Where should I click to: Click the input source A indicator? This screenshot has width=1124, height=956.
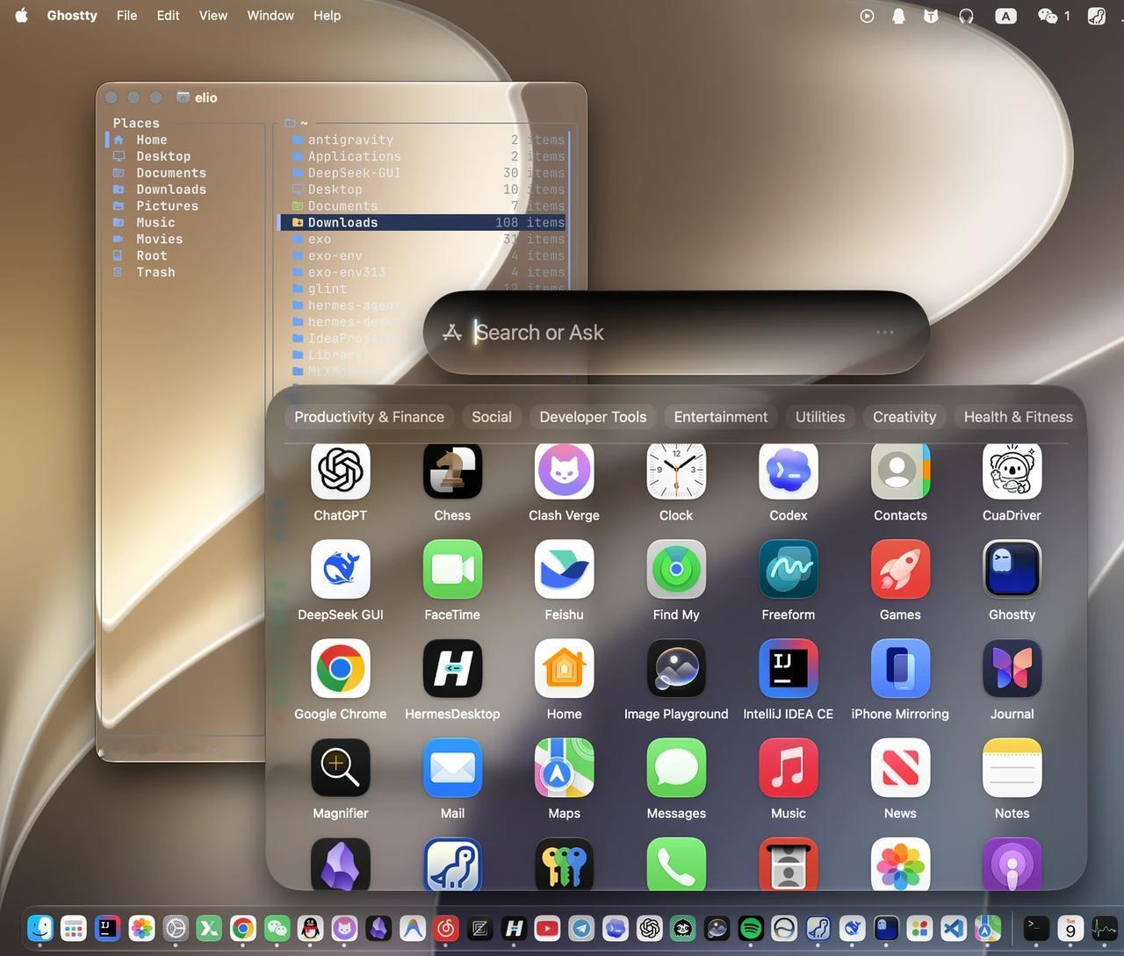(x=1005, y=16)
